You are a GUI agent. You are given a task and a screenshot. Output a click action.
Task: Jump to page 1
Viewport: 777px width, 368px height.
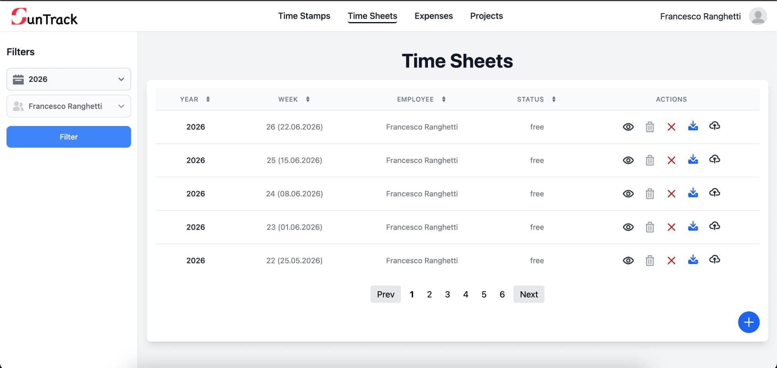tap(411, 294)
